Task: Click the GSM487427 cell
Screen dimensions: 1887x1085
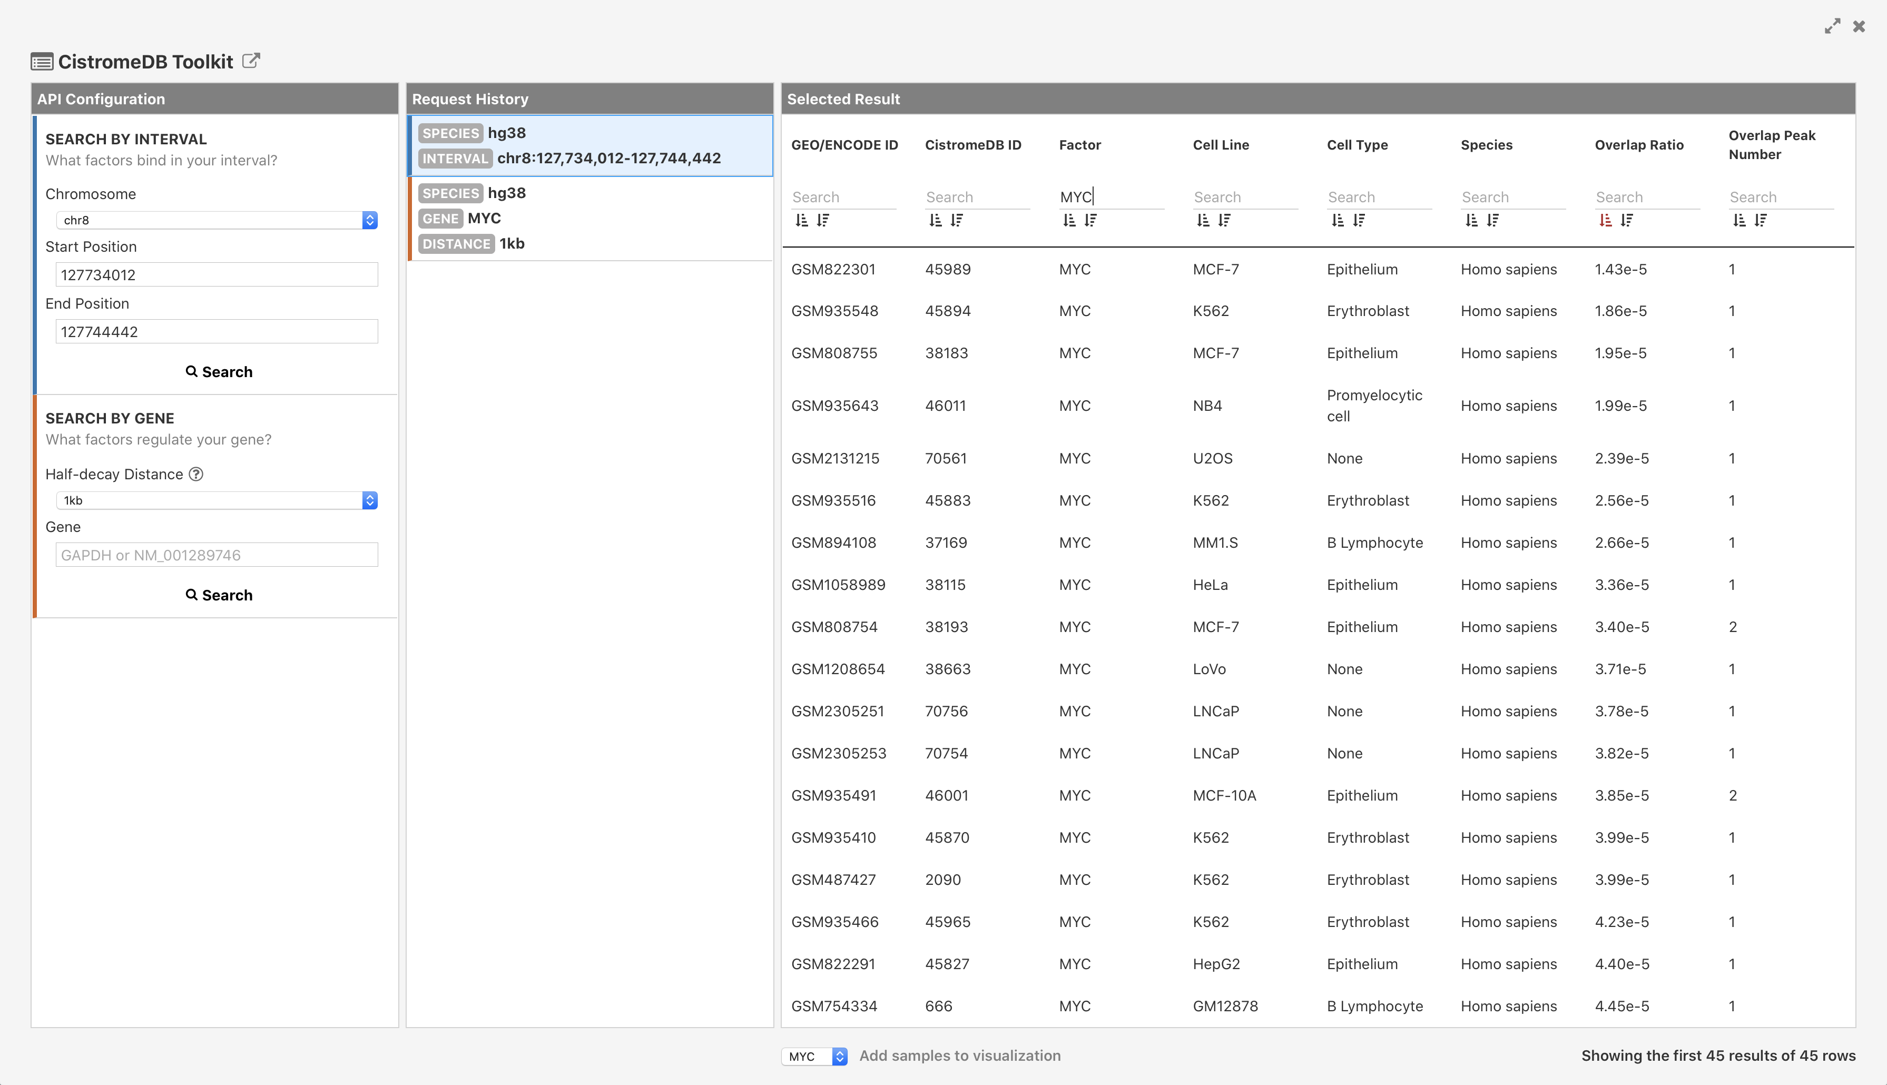Action: pos(833,880)
